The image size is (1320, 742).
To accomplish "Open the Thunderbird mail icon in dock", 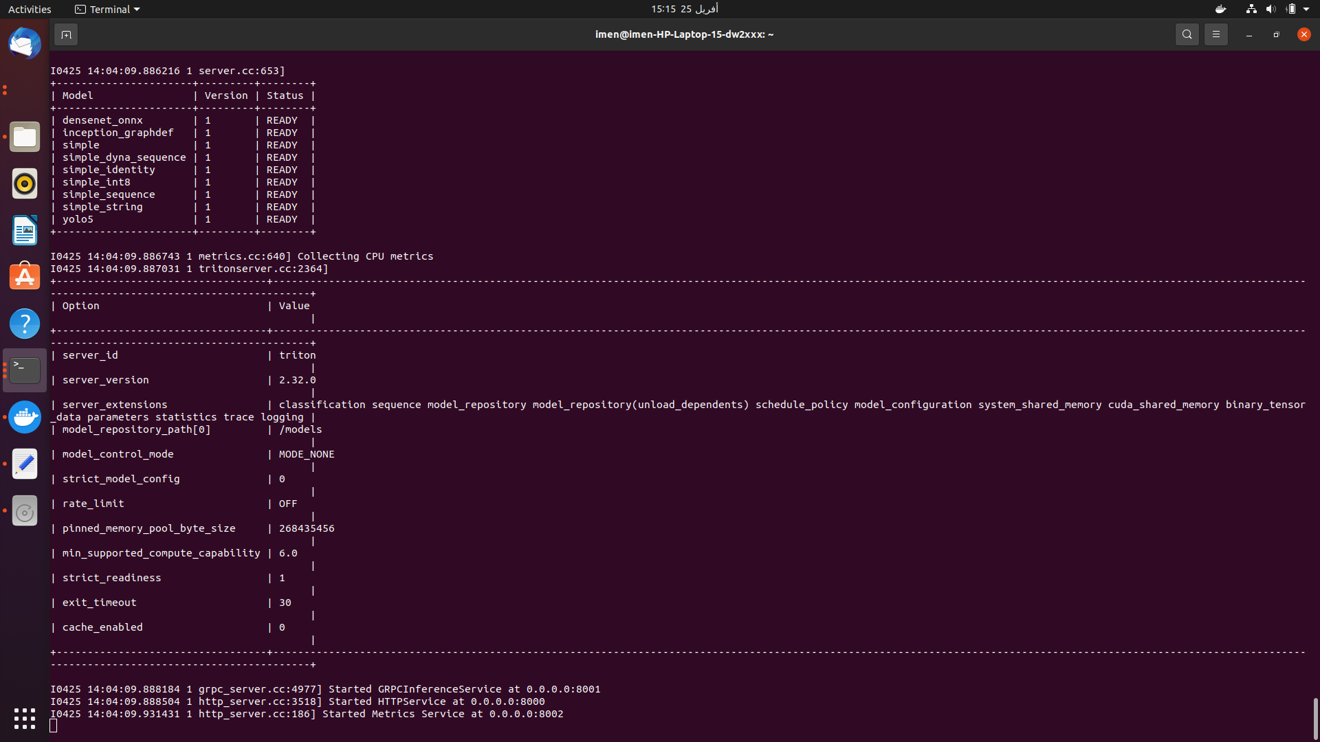I will pos(24,43).
